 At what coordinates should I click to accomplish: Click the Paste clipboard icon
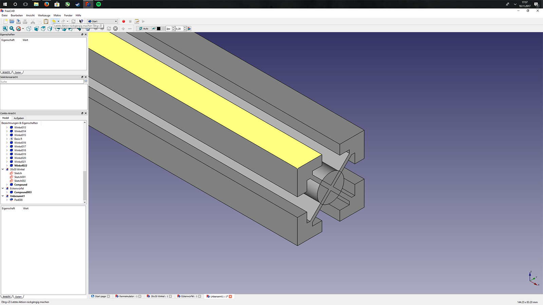(x=46, y=21)
